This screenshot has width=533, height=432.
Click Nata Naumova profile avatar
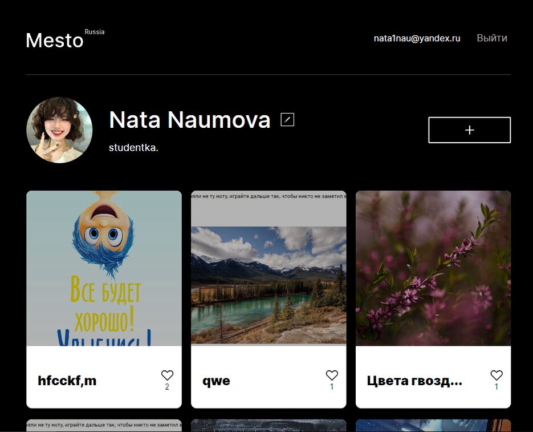[x=59, y=130]
